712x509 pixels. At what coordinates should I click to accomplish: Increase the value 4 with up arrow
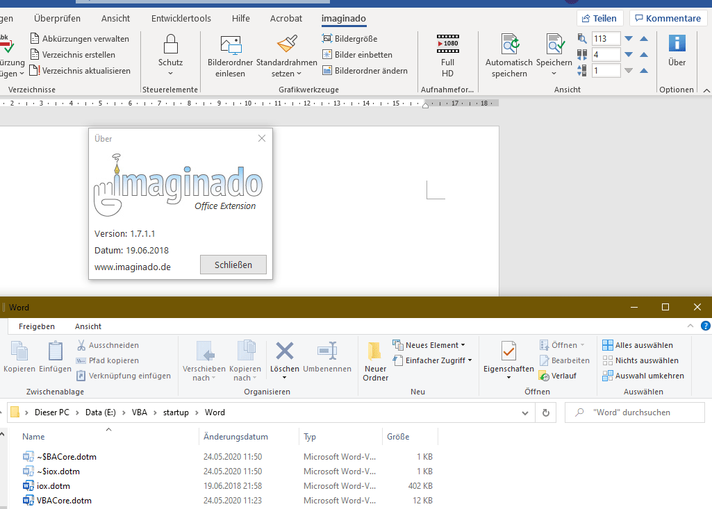[644, 54]
